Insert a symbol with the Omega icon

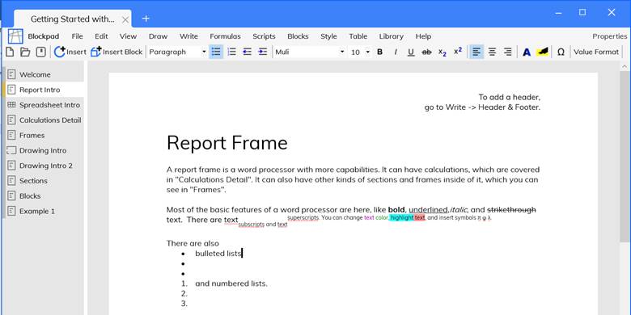coord(561,52)
